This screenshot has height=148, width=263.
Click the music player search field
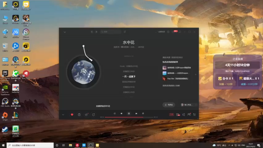(x=110, y=32)
